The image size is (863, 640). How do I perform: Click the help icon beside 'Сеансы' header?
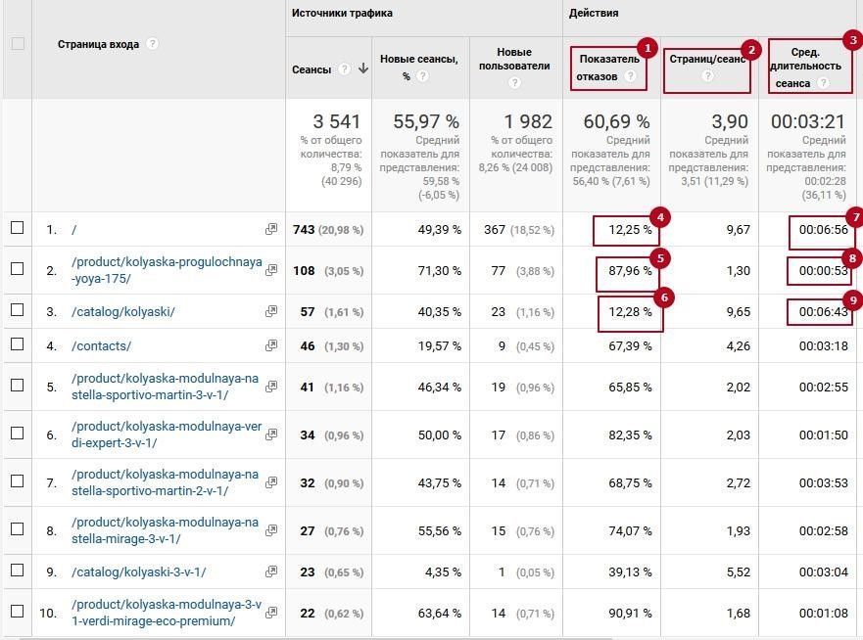point(345,69)
